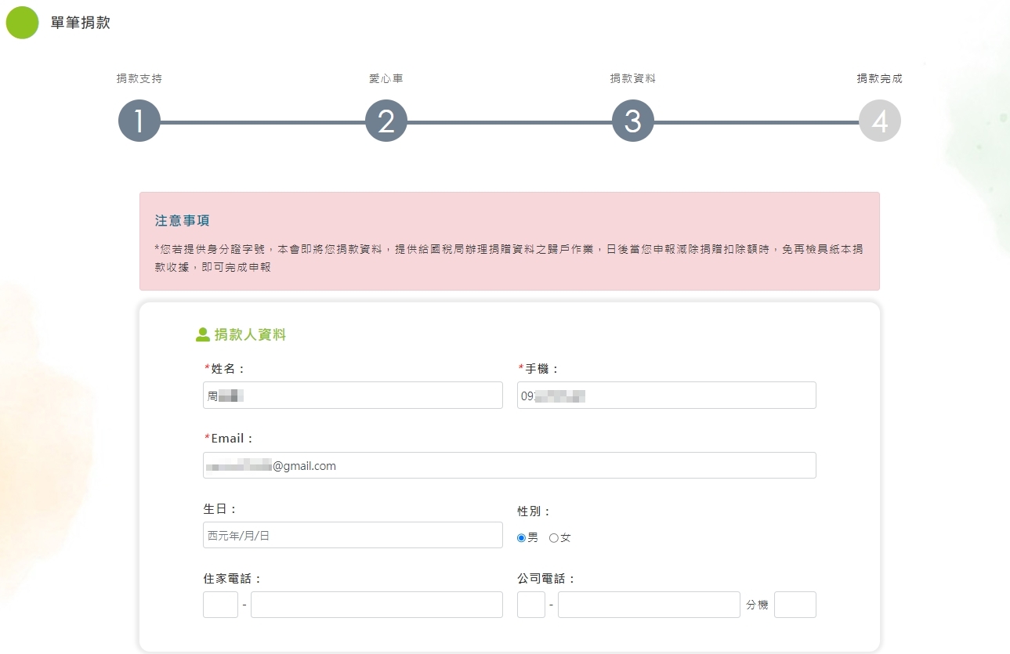The image size is (1010, 654).
Task: Click step 1 circle 捐款支持
Action: point(139,121)
